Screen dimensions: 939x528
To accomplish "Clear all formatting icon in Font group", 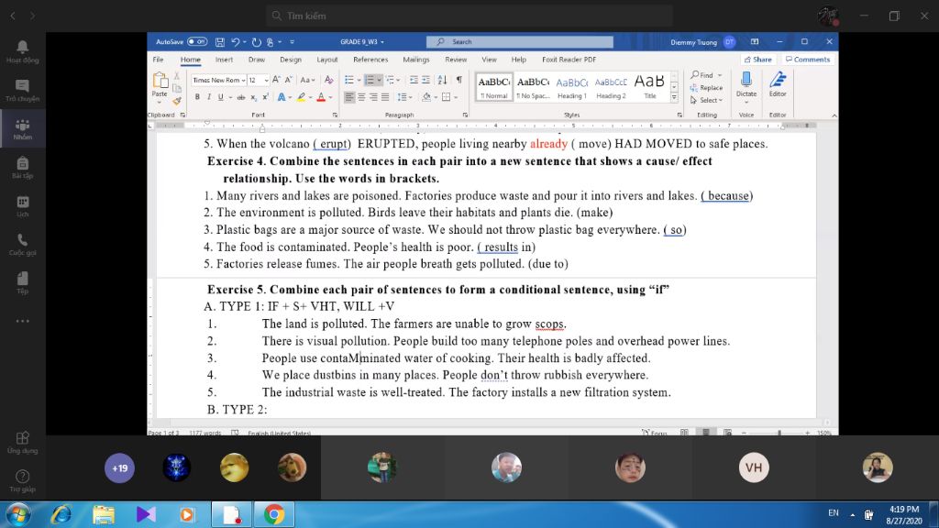I will coord(329,80).
